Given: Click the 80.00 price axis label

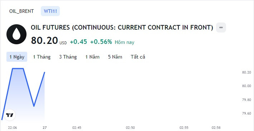Looking at the screenshot, I should (246, 86).
